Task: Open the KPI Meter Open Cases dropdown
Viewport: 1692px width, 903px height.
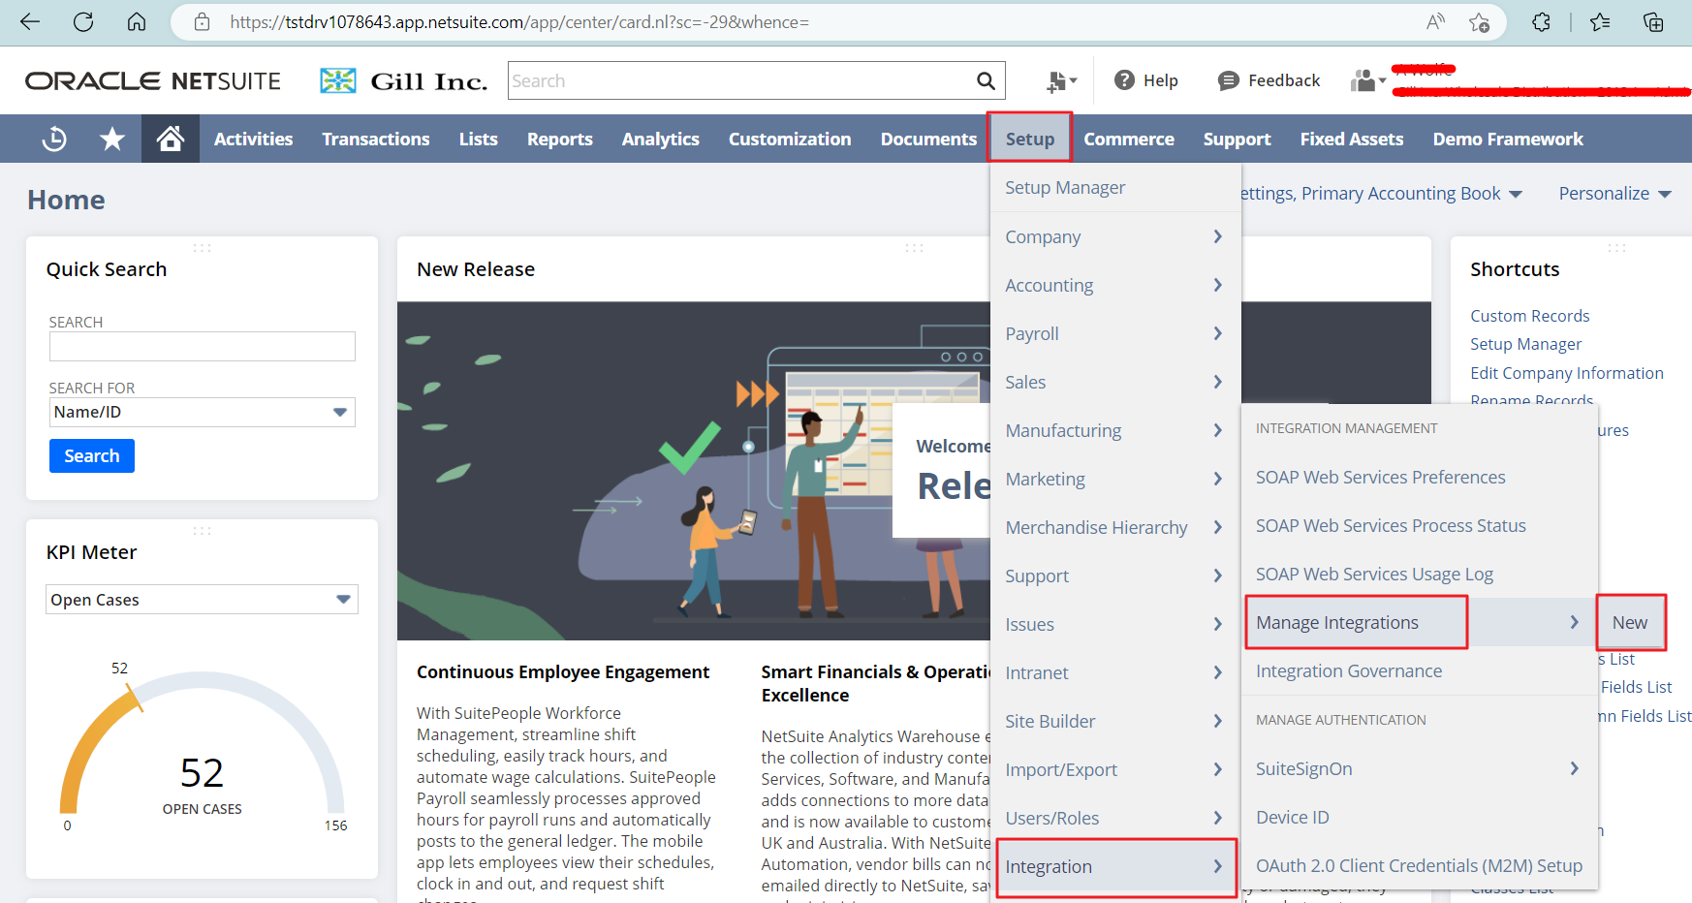Action: pyautogui.click(x=343, y=600)
